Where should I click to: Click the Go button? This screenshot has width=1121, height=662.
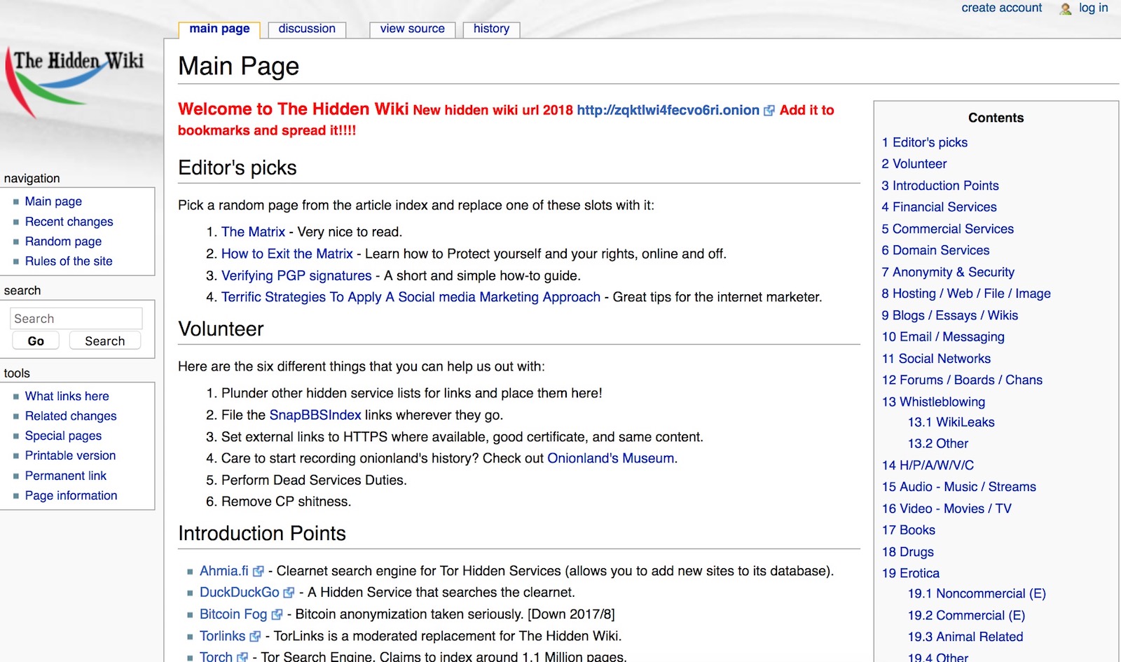click(x=36, y=341)
